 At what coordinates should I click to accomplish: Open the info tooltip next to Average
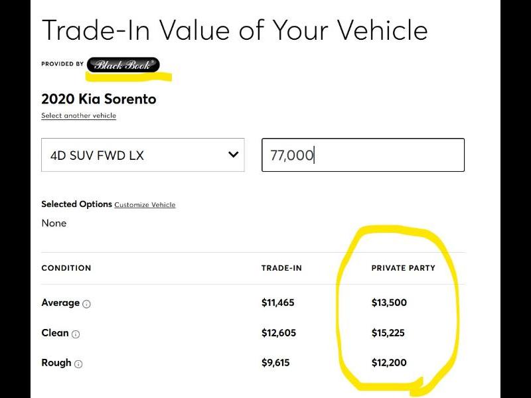[88, 304]
